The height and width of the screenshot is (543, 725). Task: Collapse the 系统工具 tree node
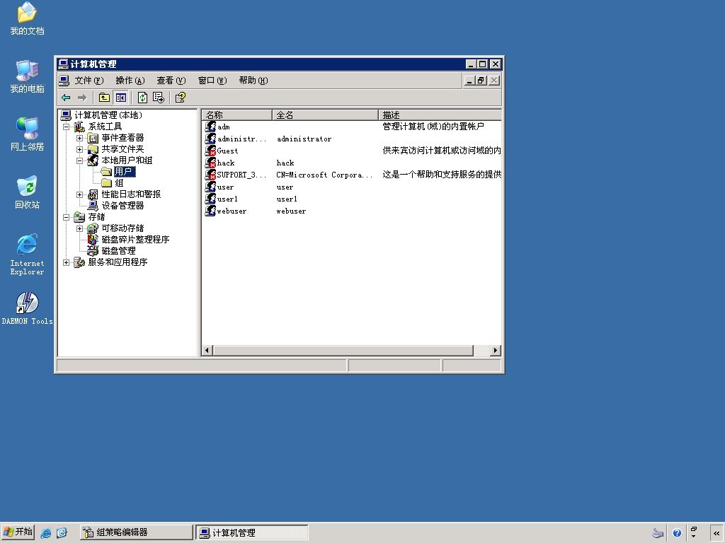point(66,127)
